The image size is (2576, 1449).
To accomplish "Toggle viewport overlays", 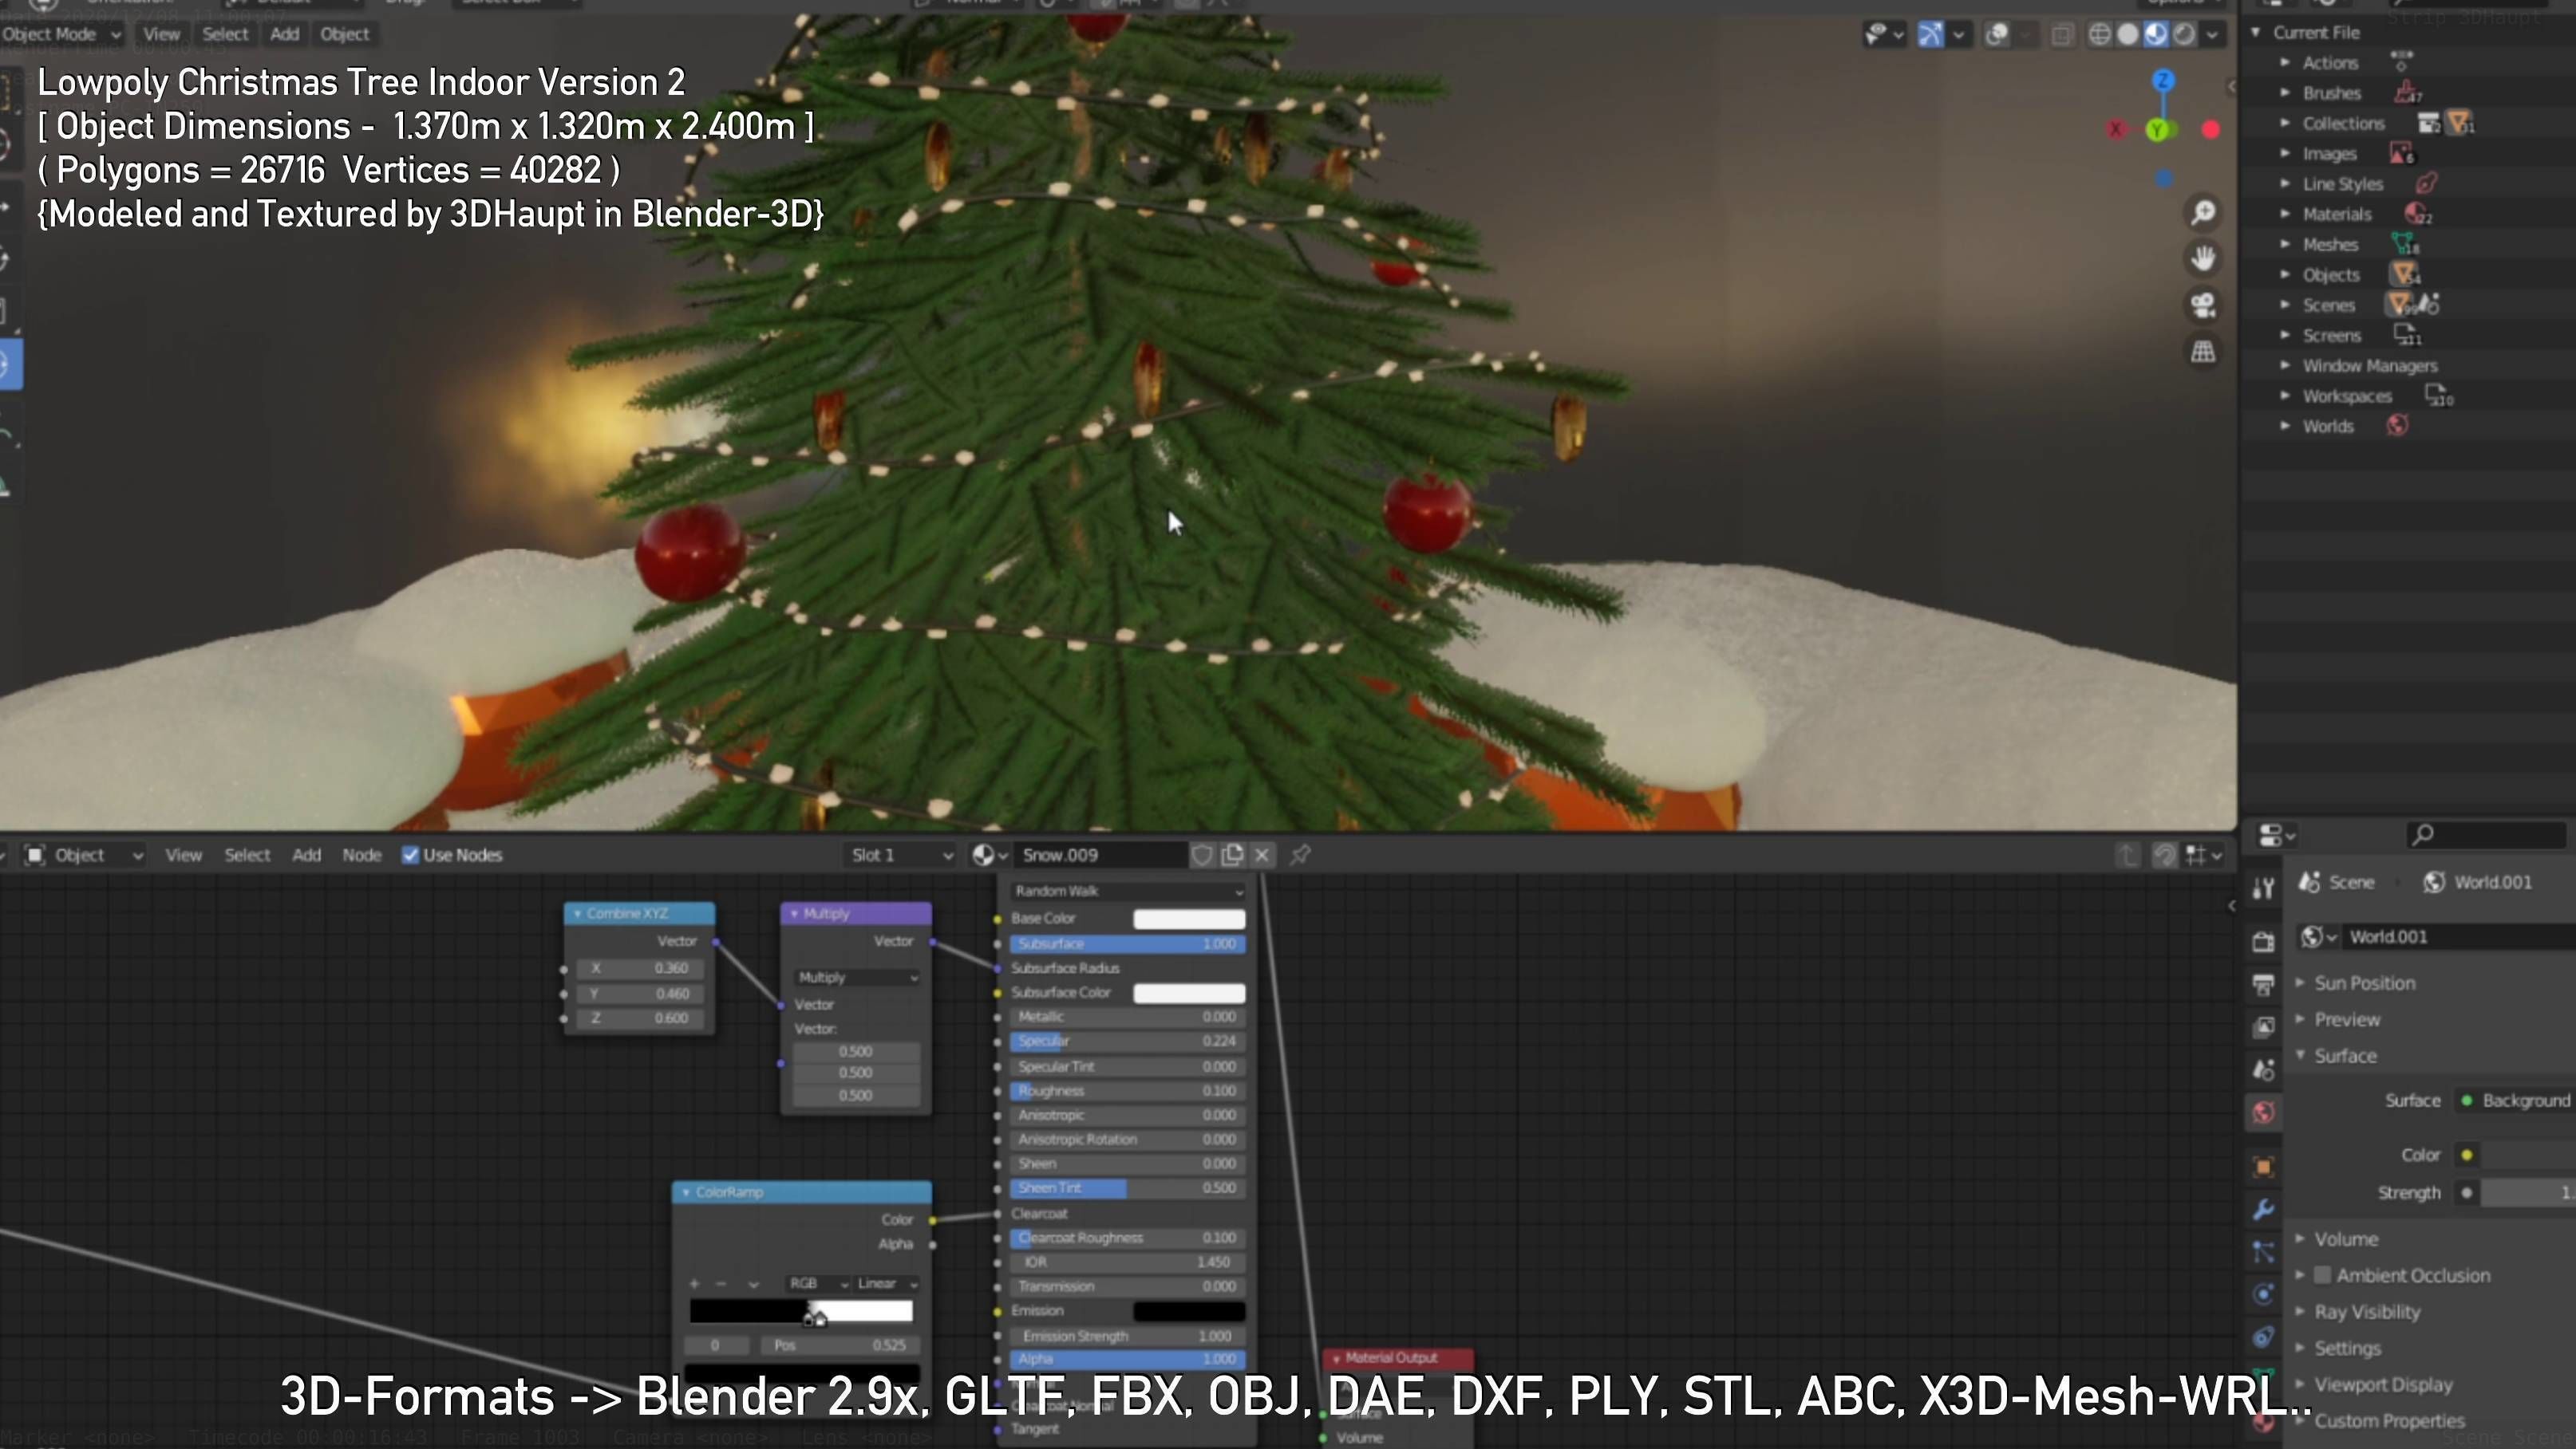I will (1997, 35).
